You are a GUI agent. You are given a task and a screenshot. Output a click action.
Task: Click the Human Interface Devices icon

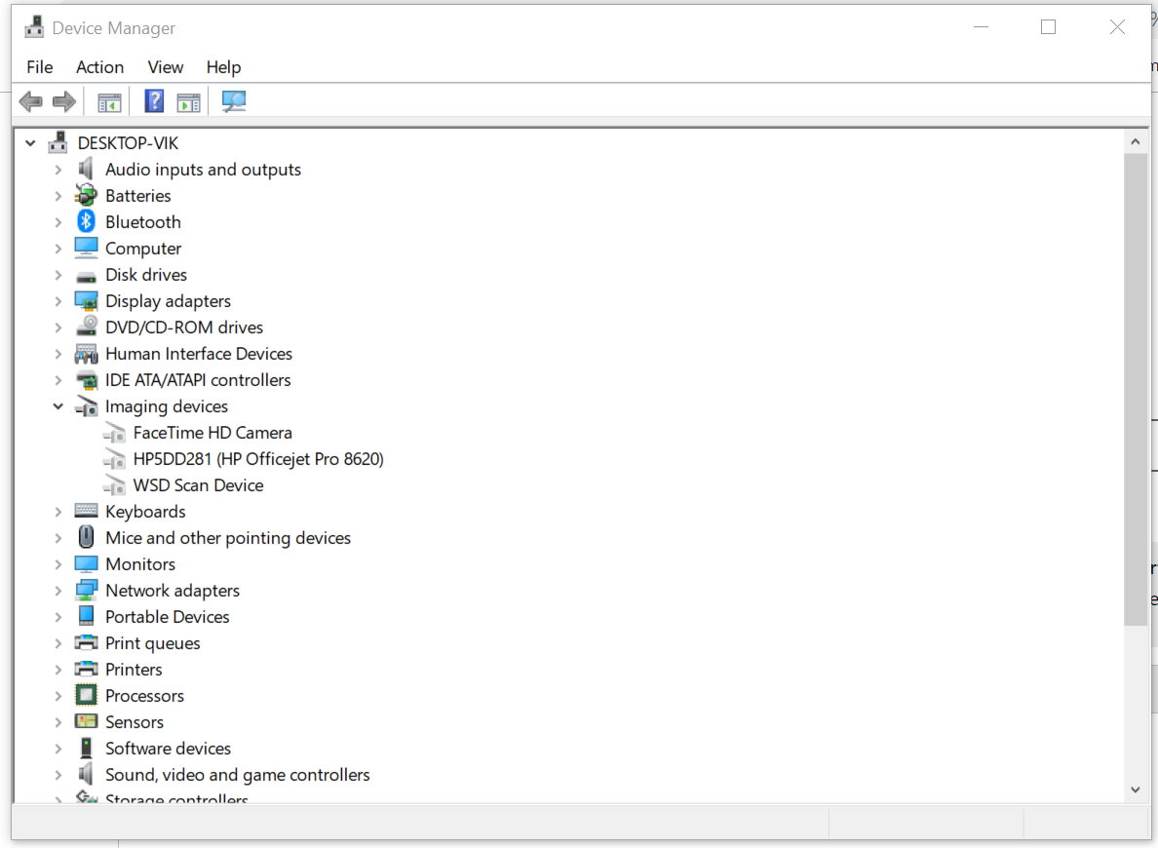86,354
